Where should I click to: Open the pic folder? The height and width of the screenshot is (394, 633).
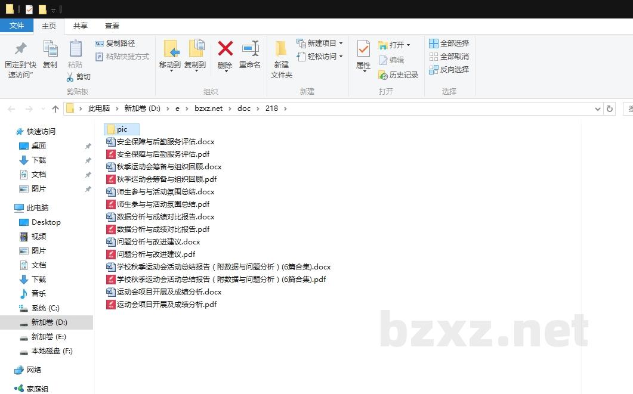pos(122,129)
